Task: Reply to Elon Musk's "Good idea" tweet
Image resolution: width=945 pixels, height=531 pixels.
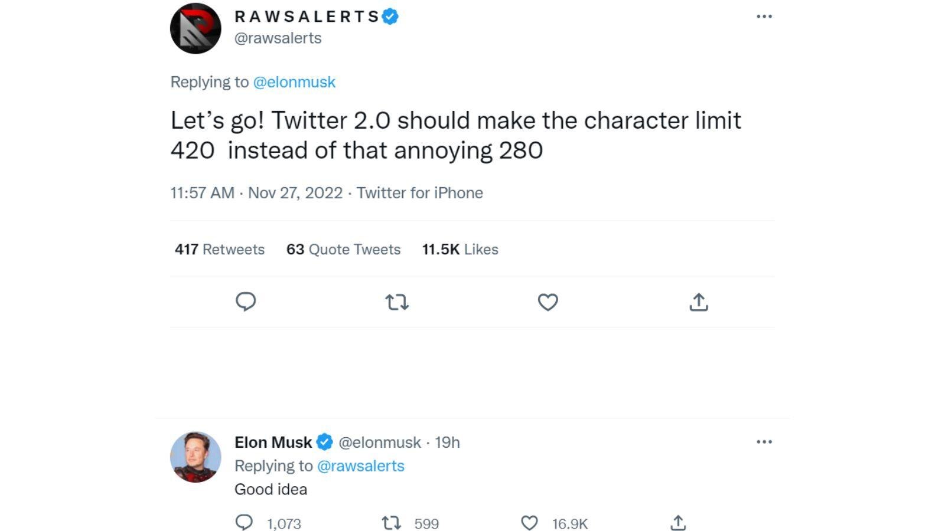Action: pyautogui.click(x=244, y=523)
